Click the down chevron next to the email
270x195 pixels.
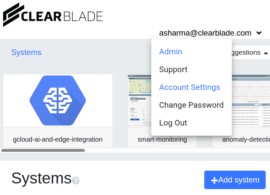tap(259, 33)
